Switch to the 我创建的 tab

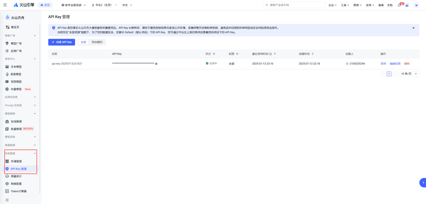point(97,42)
